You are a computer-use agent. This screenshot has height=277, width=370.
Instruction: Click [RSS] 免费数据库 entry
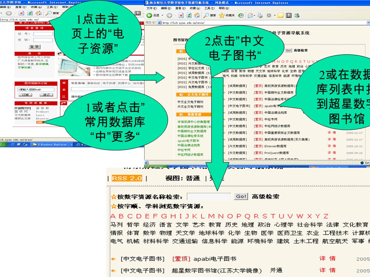[194, 87]
